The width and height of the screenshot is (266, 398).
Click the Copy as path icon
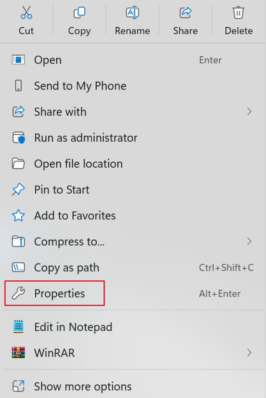tap(18, 268)
